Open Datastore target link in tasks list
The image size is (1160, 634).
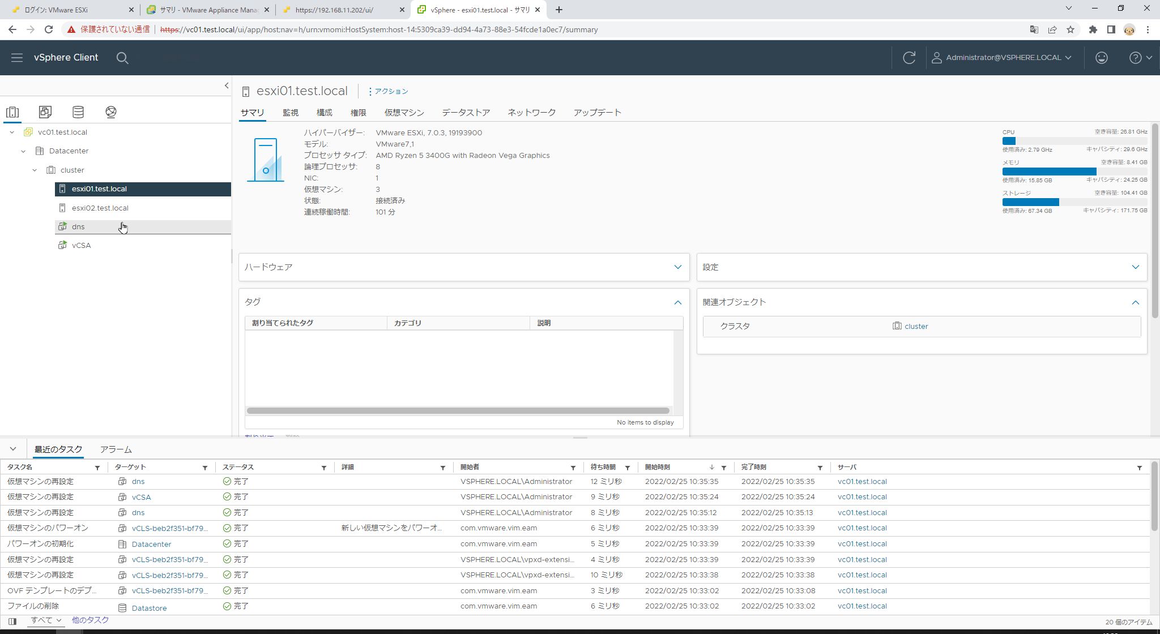point(149,608)
